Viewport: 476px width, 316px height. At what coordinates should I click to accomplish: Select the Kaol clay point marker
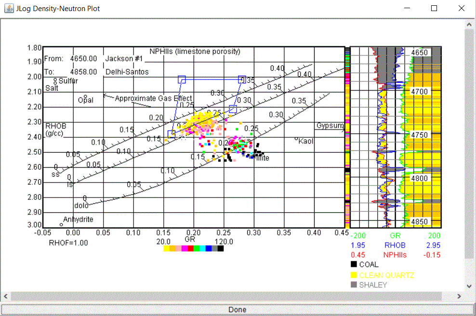296,139
